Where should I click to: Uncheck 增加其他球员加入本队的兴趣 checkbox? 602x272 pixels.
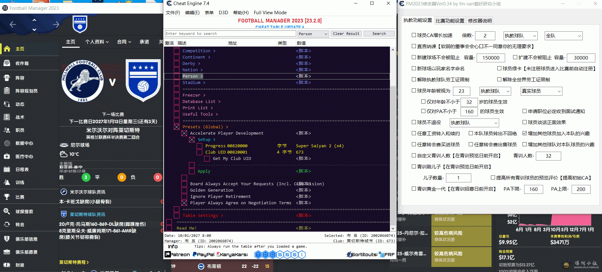524,133
